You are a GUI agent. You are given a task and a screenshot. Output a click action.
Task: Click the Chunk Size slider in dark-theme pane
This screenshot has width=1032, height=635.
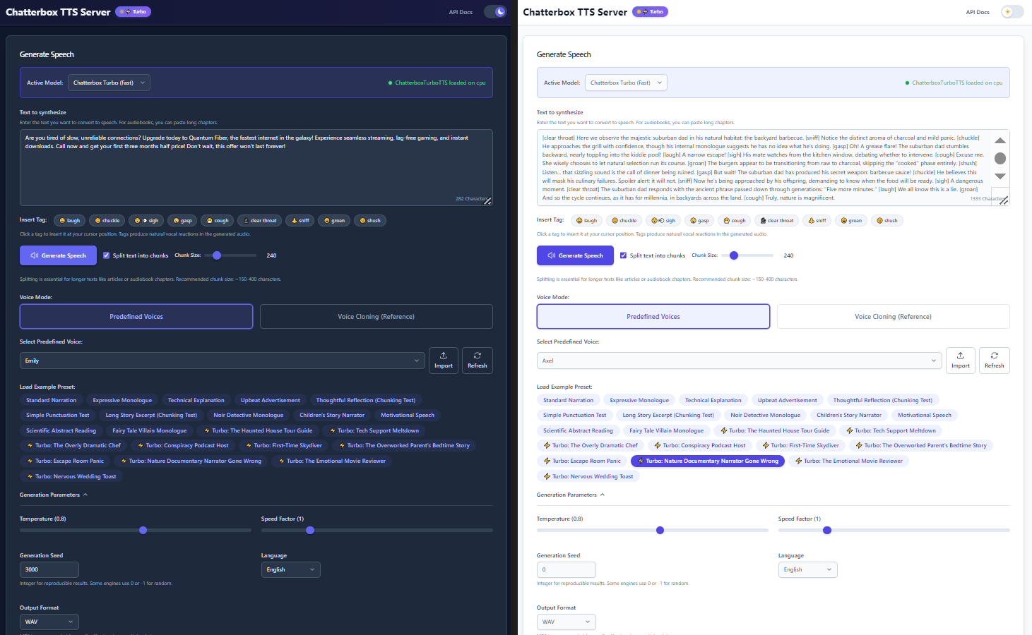click(230, 255)
